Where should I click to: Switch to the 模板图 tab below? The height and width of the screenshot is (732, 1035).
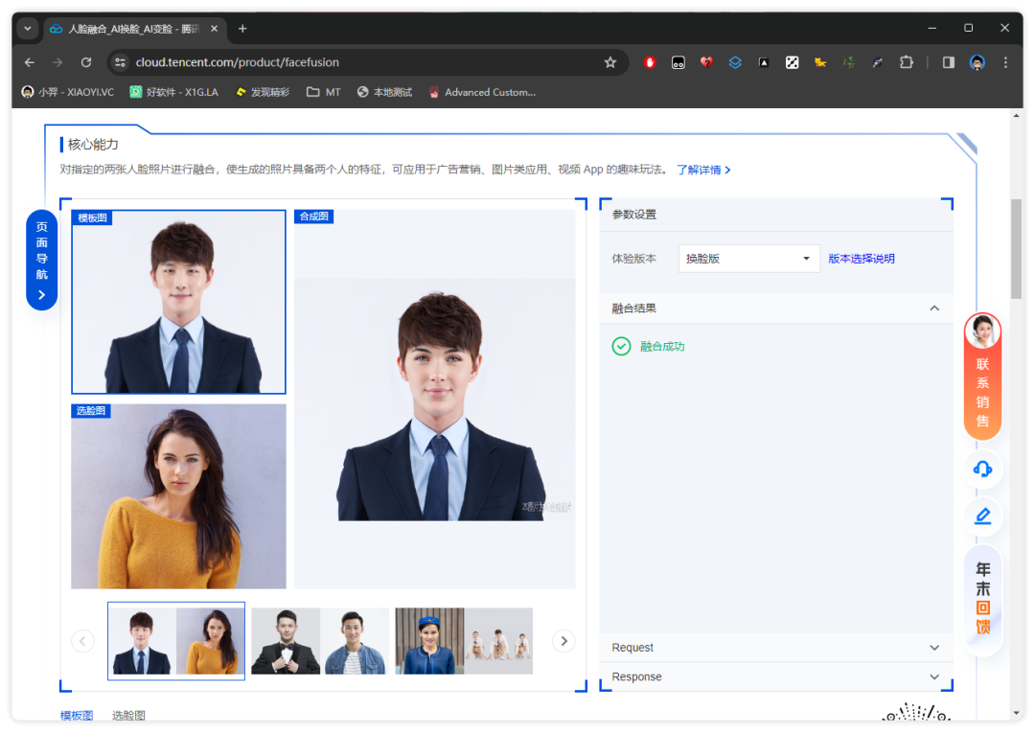(x=77, y=715)
